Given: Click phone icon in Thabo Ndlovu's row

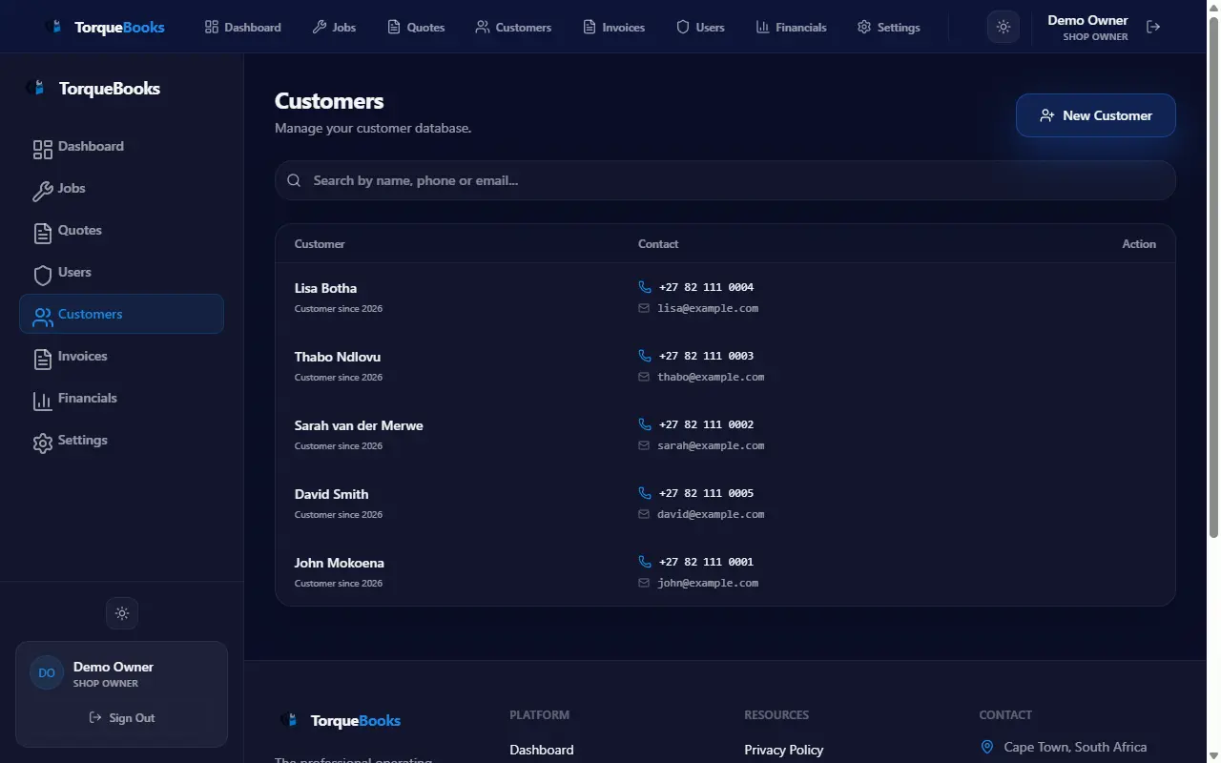Looking at the screenshot, I should coord(645,356).
